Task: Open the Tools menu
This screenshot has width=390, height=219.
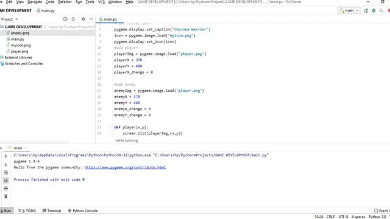Action: pyautogui.click(x=90, y=2)
